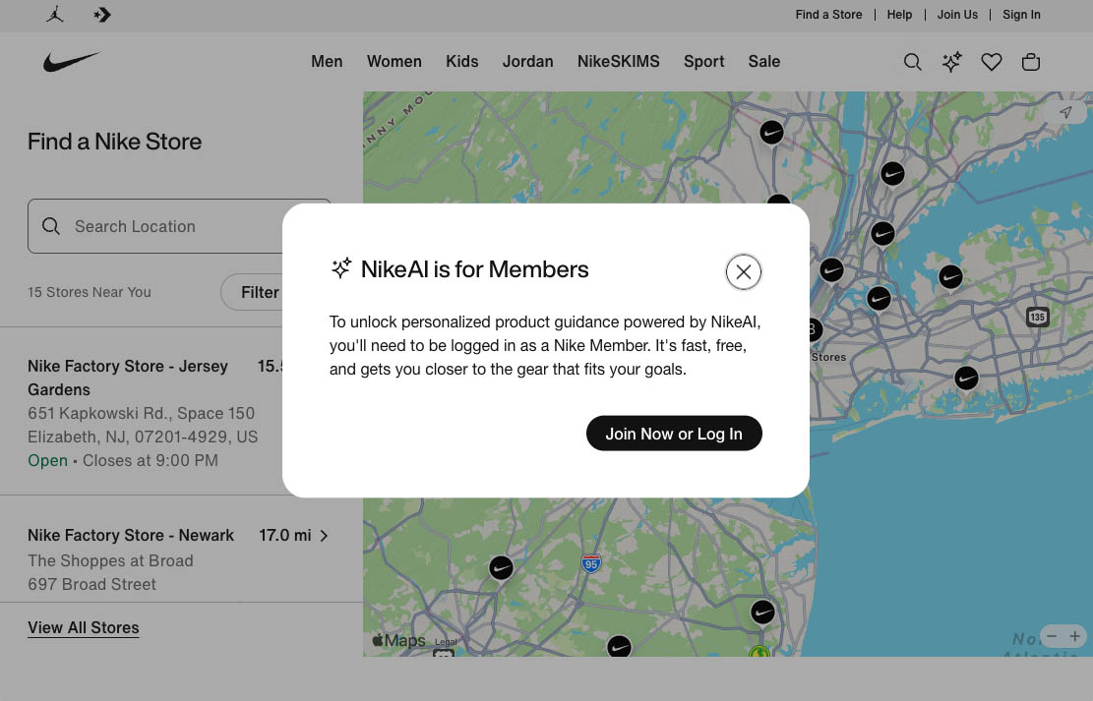Open the Men menu
1093x701 pixels.
327,61
